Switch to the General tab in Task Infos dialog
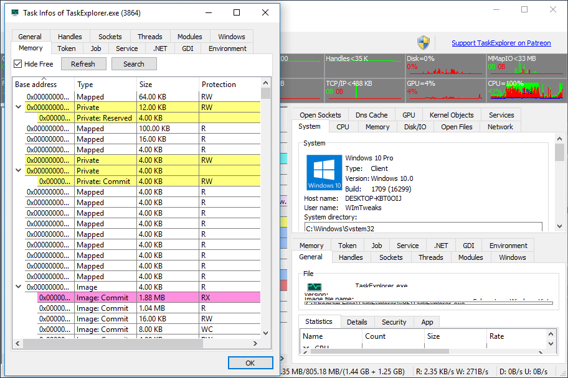Image resolution: width=568 pixels, height=378 pixels. [30, 37]
